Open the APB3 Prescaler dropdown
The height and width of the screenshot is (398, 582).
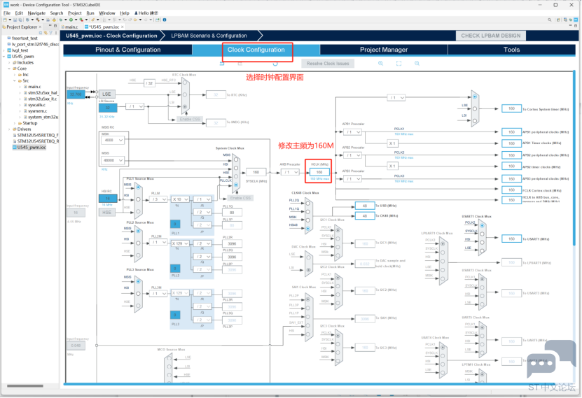(x=352, y=179)
